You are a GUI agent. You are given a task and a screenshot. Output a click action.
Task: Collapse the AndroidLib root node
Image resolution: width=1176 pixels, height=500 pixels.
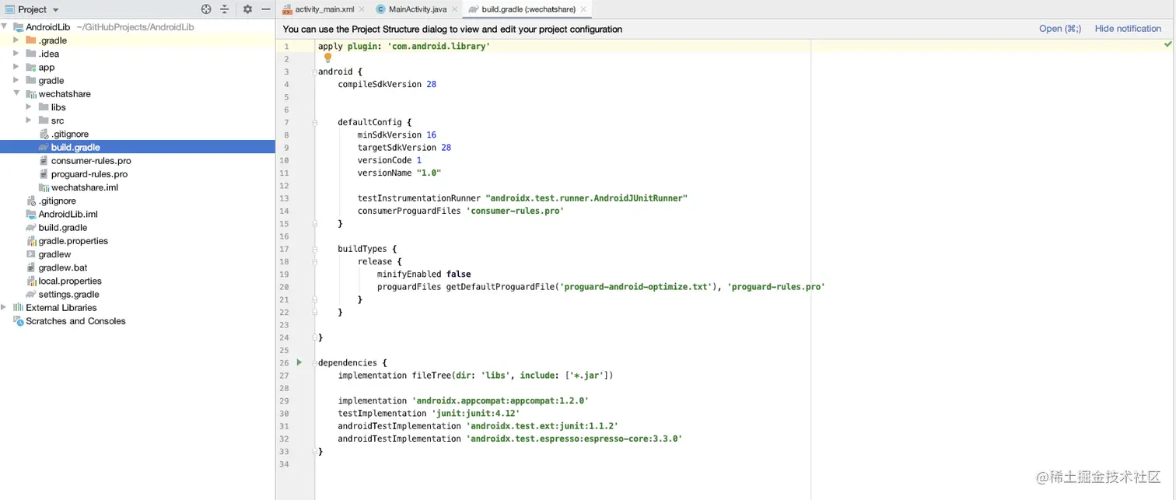tap(5, 26)
